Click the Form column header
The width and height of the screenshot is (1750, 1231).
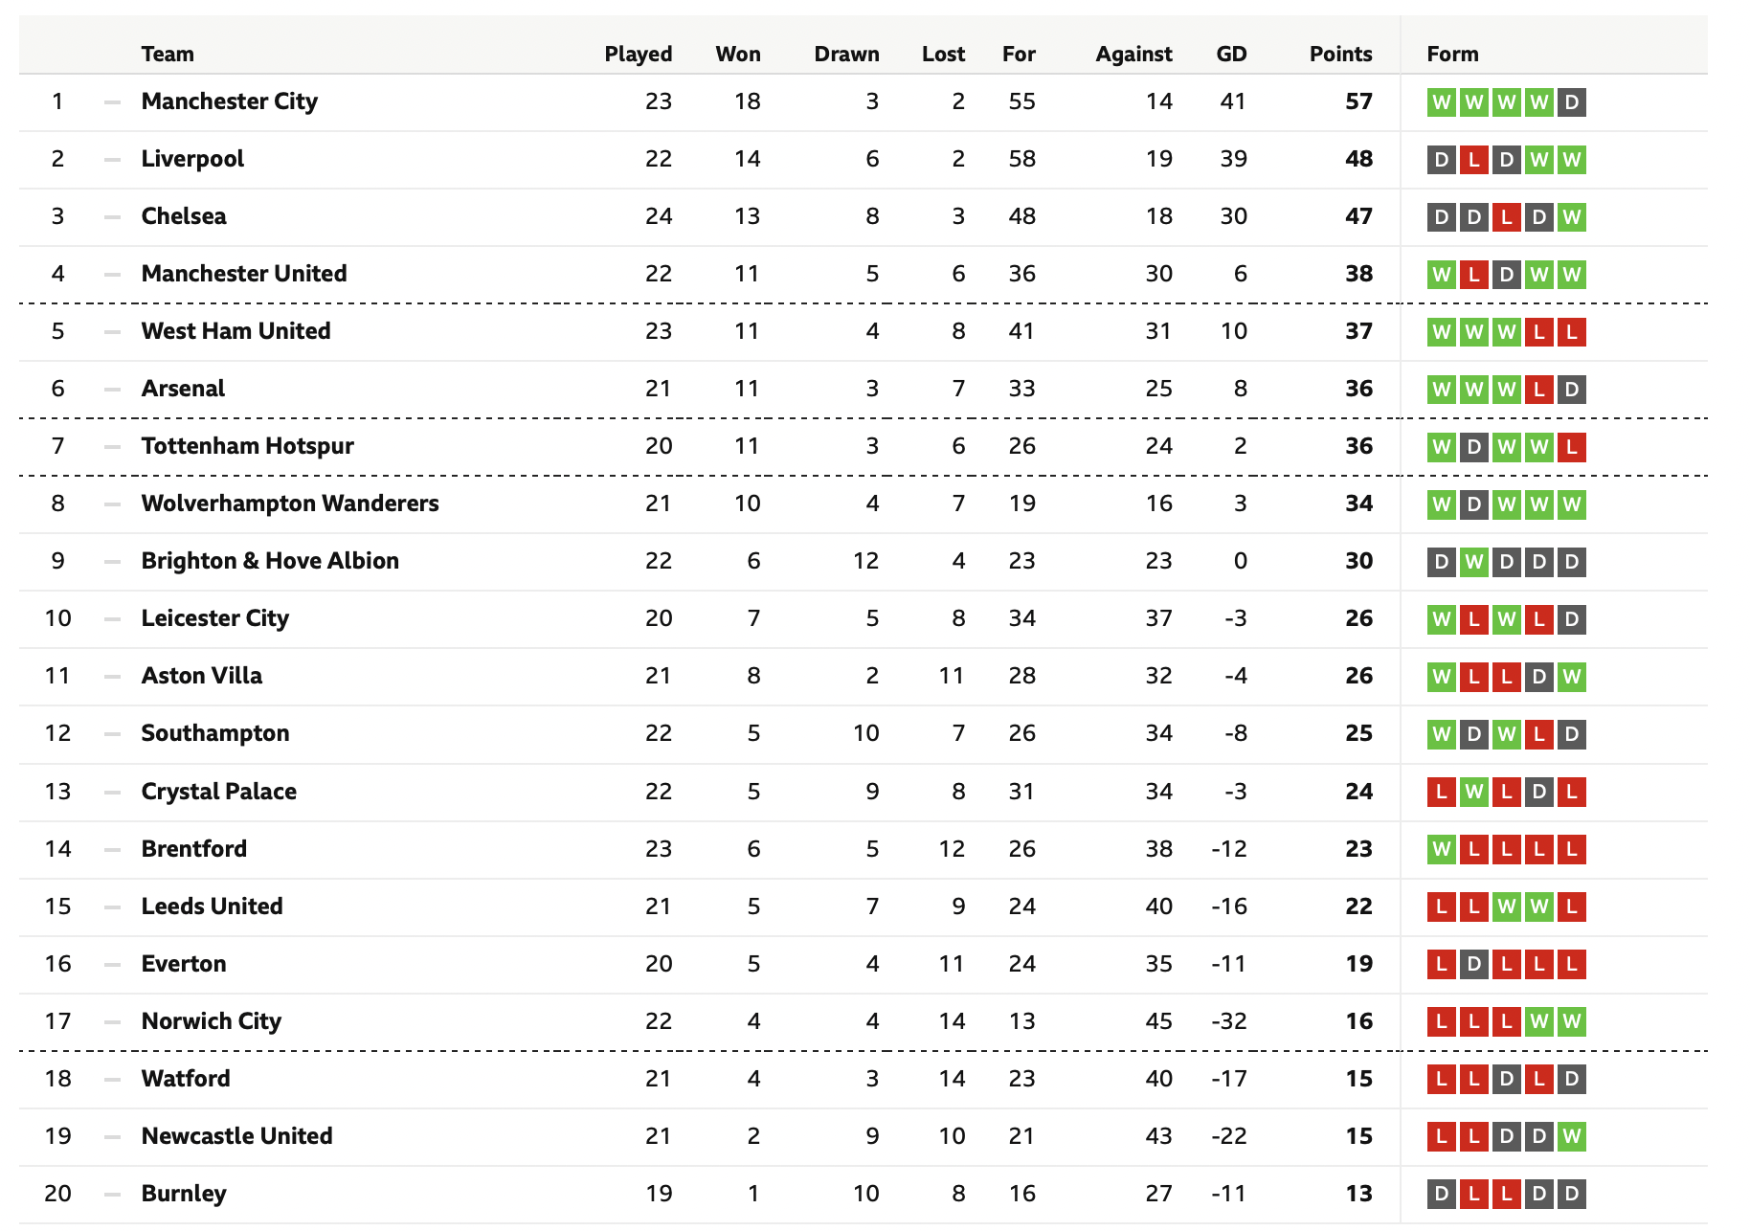1452,54
